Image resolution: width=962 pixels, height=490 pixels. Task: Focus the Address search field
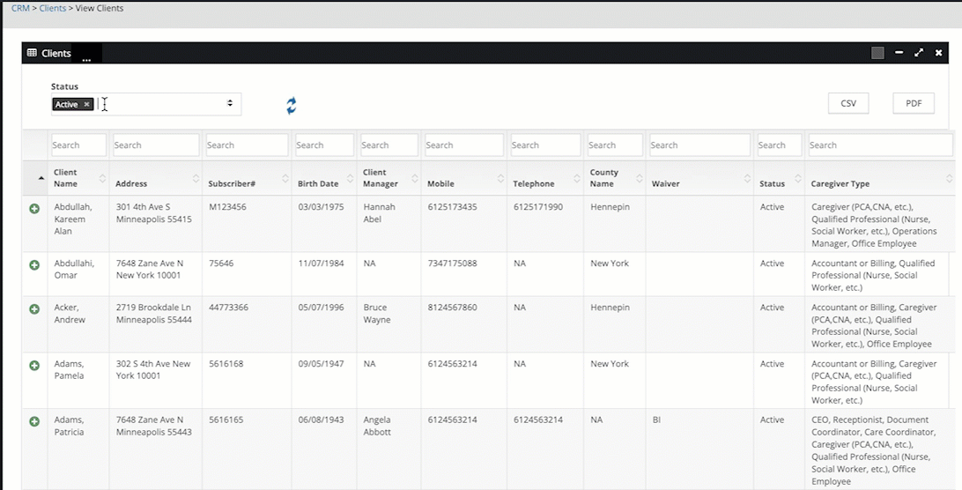coord(156,145)
